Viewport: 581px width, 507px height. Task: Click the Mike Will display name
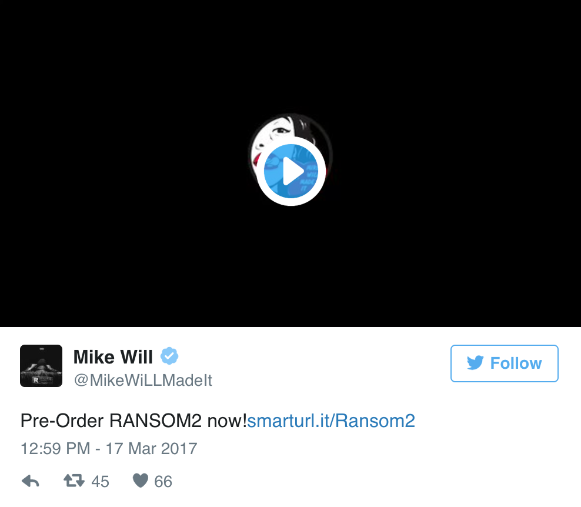(113, 357)
